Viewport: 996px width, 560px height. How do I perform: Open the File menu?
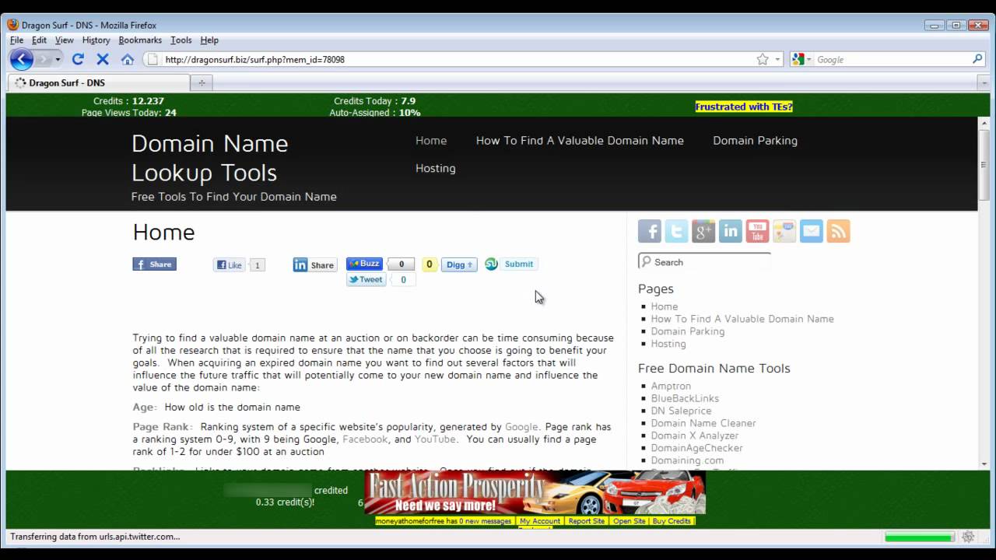coord(16,40)
